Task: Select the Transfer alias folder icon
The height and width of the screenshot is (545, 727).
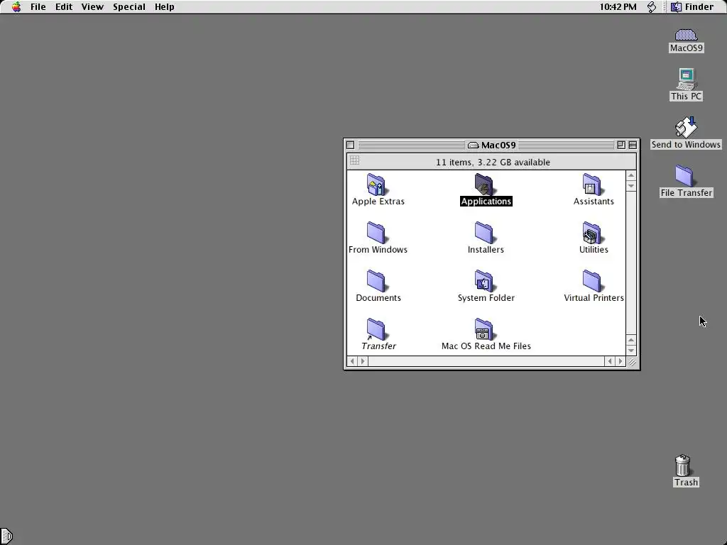Action: click(x=376, y=329)
